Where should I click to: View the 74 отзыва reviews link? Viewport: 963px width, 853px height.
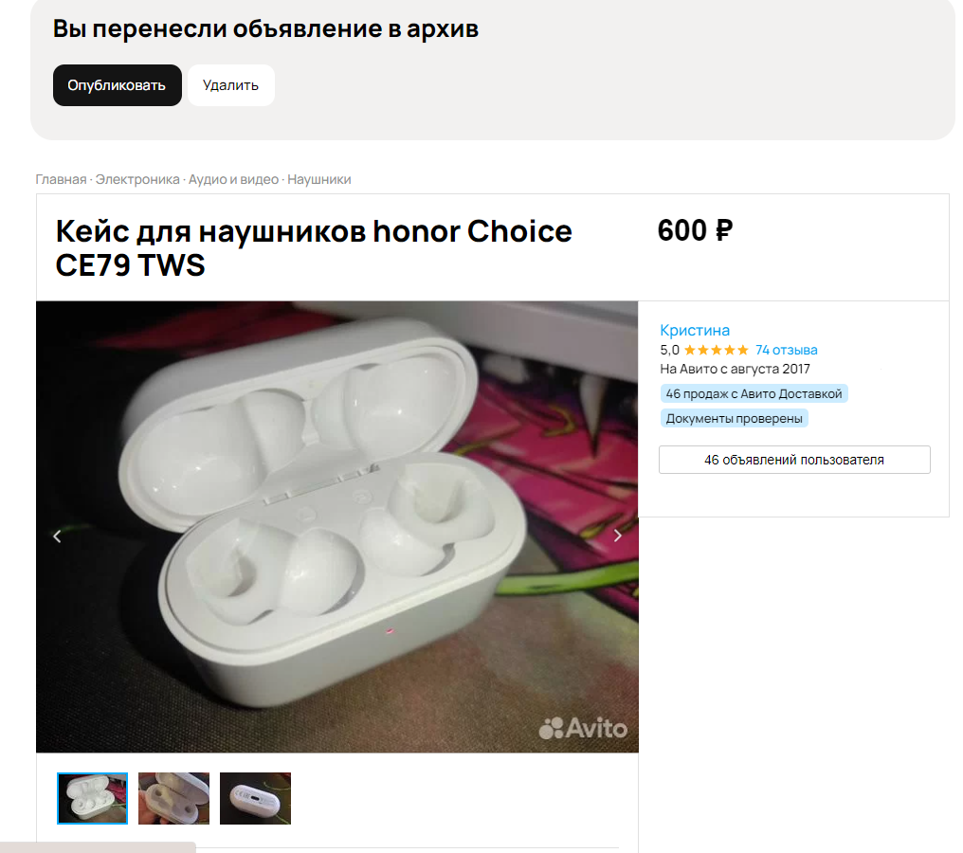pos(786,350)
